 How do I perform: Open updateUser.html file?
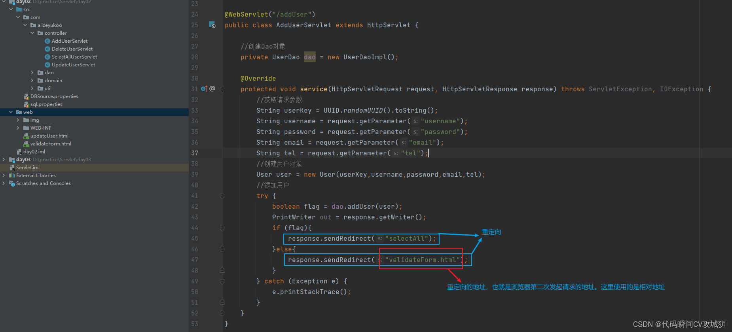(49, 136)
